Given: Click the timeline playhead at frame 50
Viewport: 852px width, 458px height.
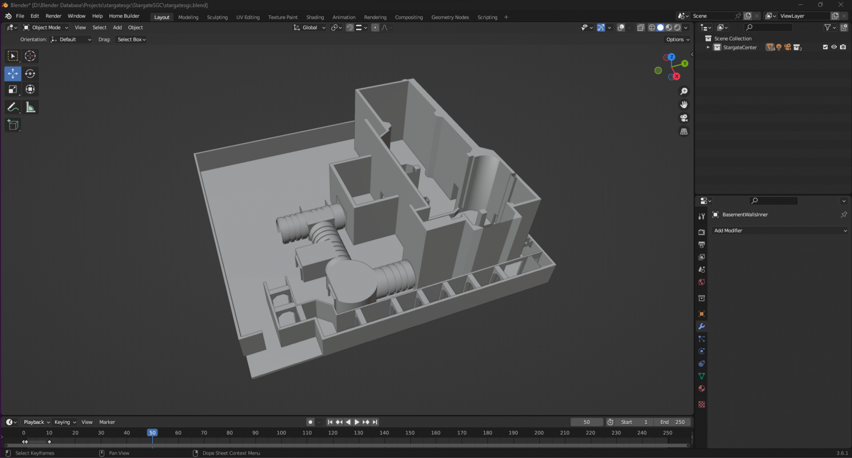Looking at the screenshot, I should point(152,432).
